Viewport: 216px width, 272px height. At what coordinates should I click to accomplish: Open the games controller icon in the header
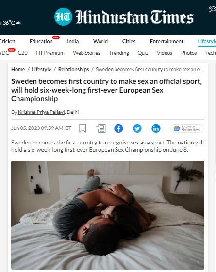pos(212,9)
